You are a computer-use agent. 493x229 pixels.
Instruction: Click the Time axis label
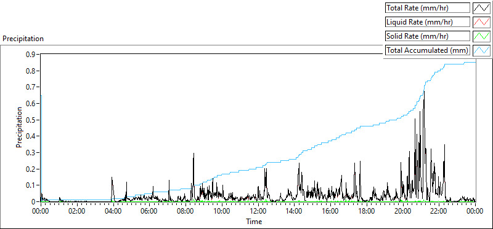(254, 222)
